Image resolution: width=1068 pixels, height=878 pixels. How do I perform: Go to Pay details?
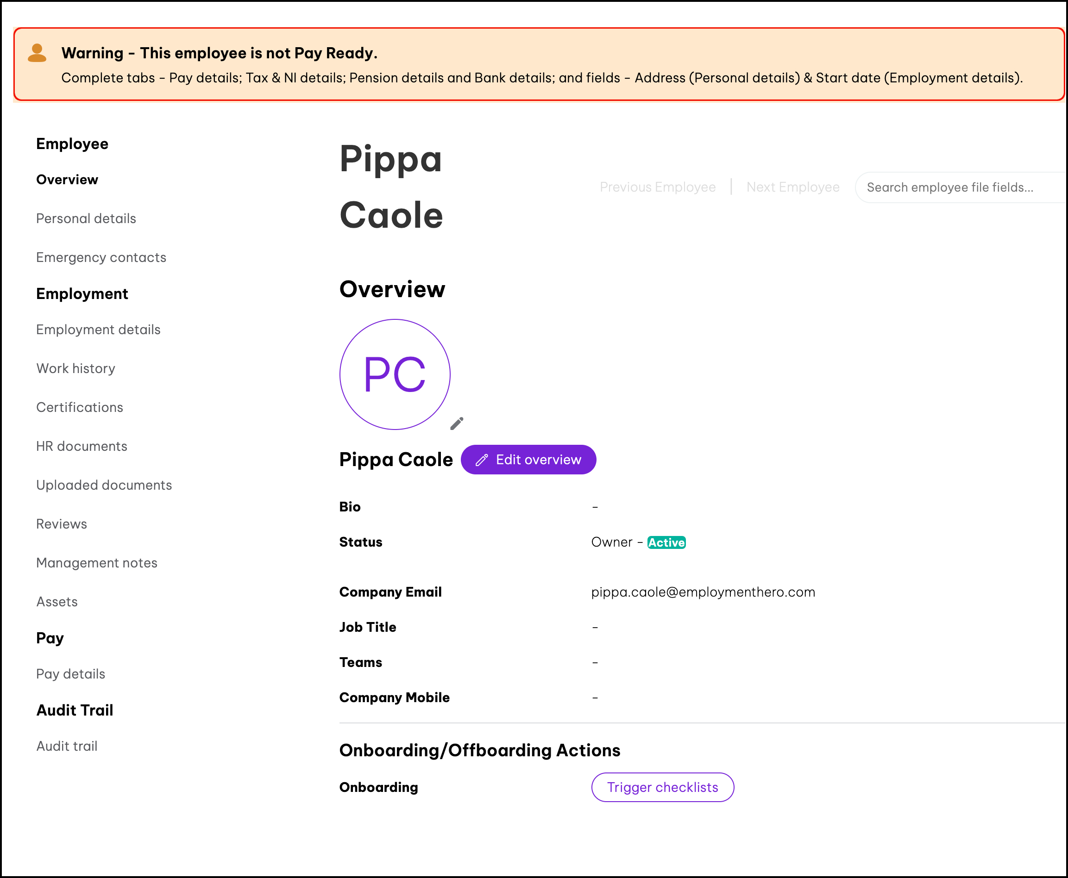(x=70, y=674)
